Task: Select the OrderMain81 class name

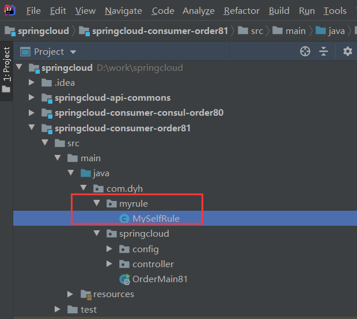Action: 160,279
